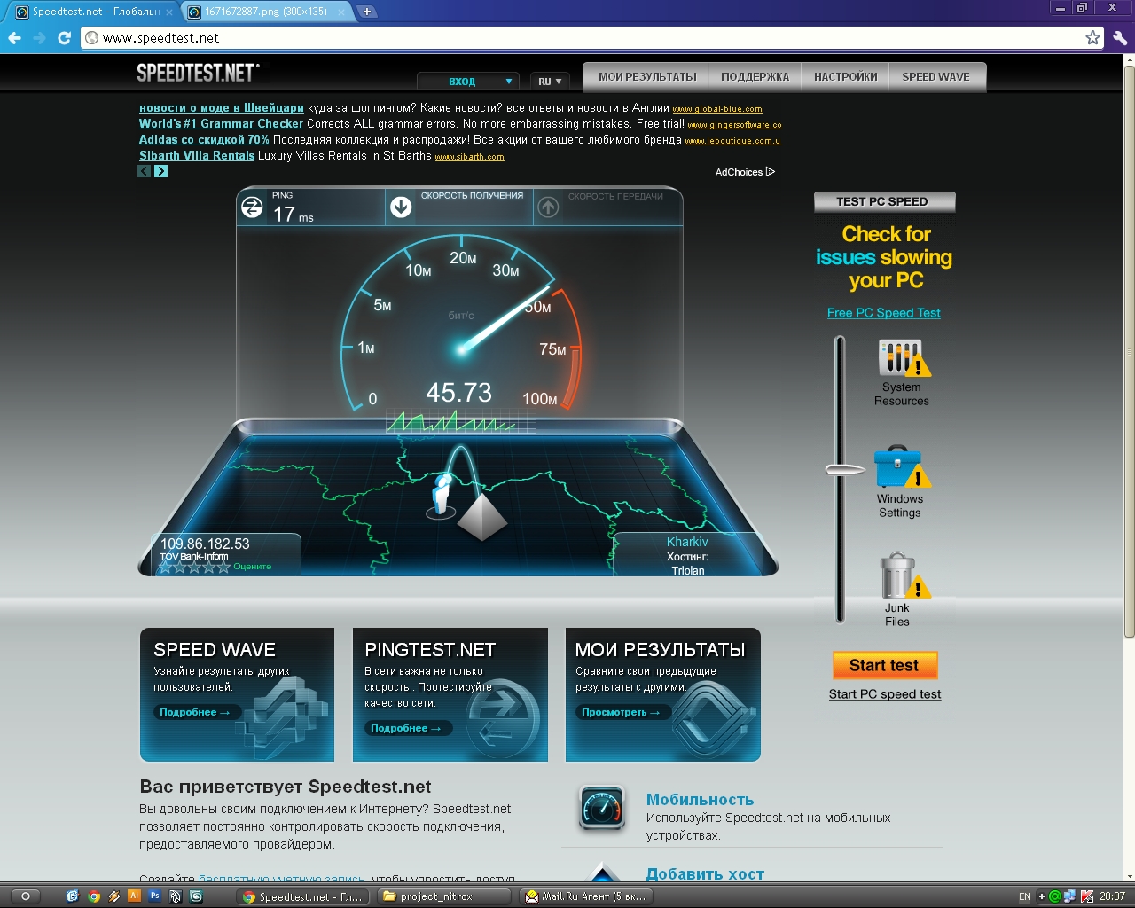Reload the page with refresh icon
1135x908 pixels.
tap(64, 38)
